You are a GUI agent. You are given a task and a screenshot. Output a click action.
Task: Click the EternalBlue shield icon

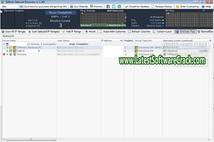199,32
